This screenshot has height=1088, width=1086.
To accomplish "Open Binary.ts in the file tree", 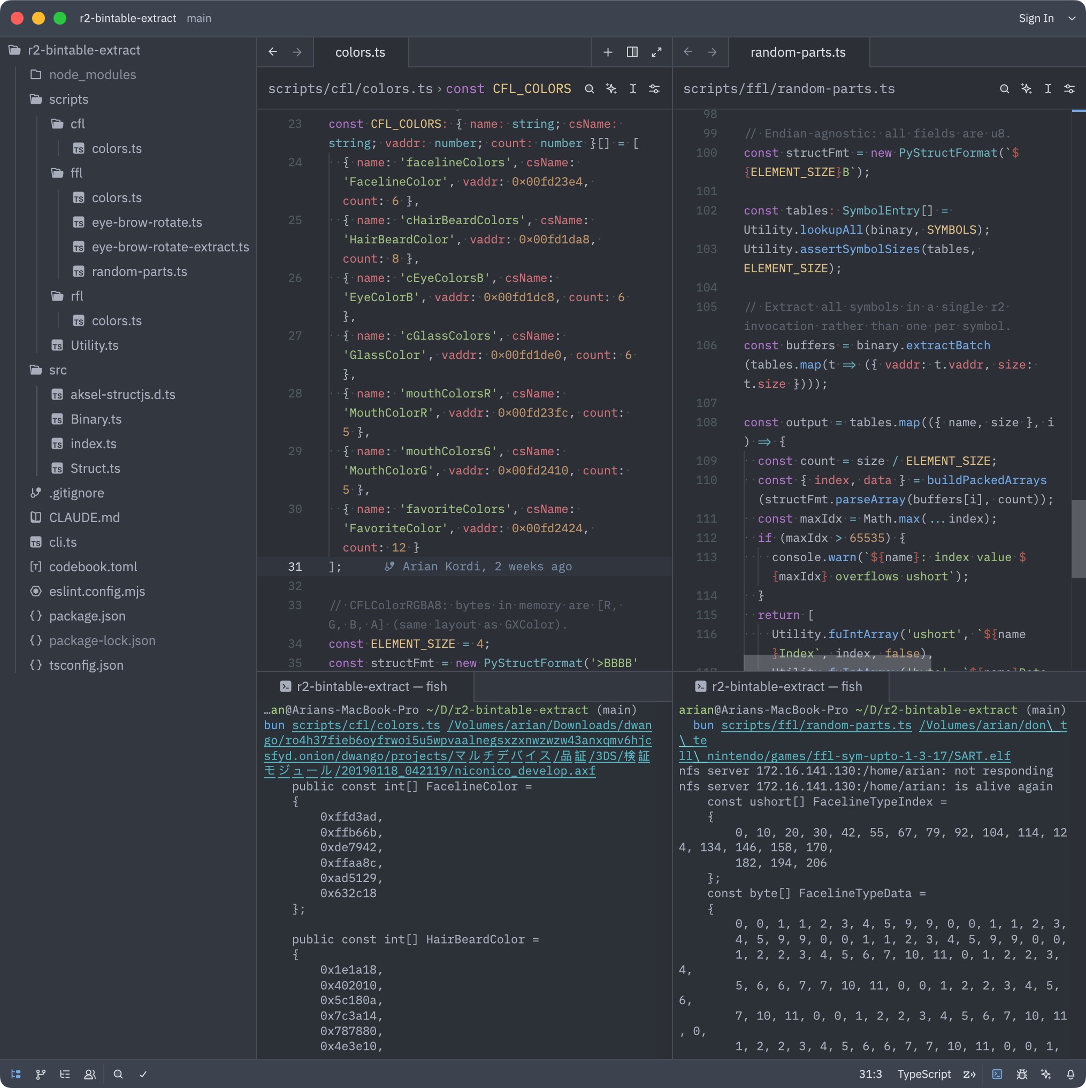I will coord(96,419).
